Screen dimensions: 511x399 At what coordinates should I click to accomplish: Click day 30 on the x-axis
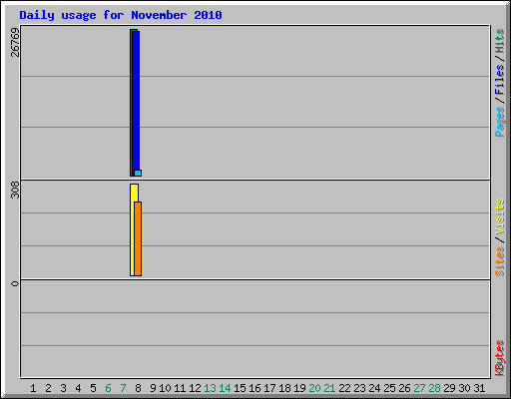[464, 388]
